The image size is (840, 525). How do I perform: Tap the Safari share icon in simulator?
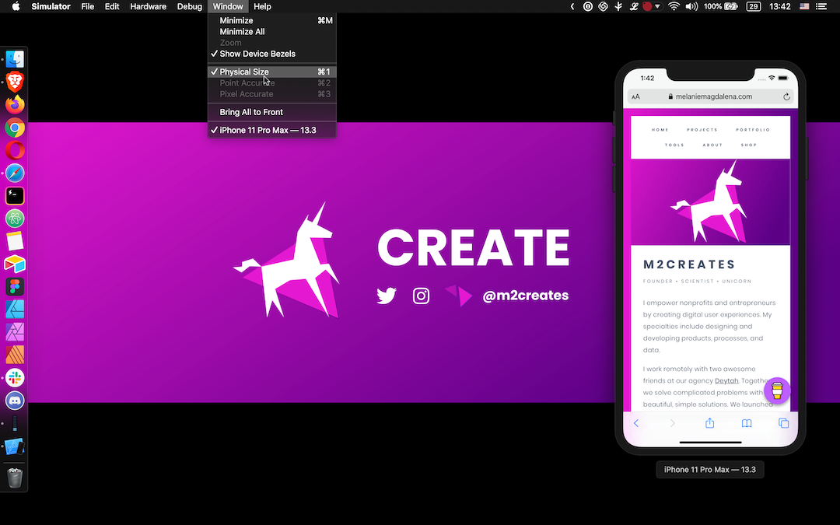709,423
